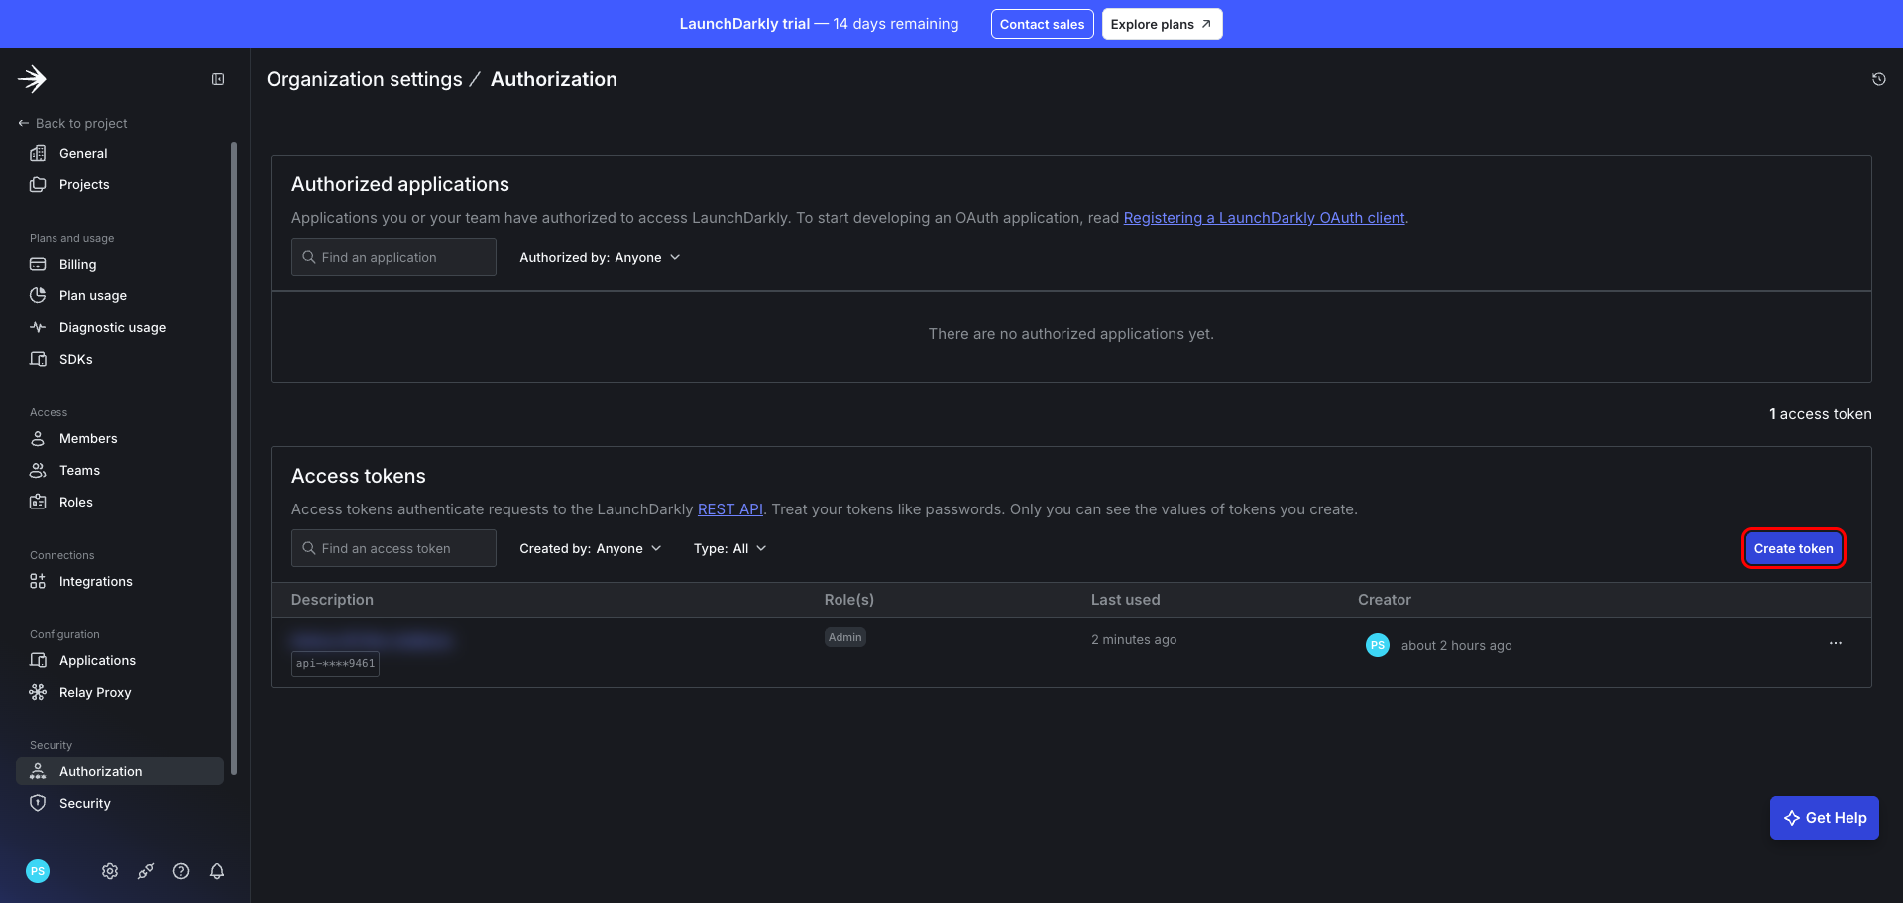Open help via the question mark icon
The width and height of the screenshot is (1903, 903).
click(x=181, y=871)
